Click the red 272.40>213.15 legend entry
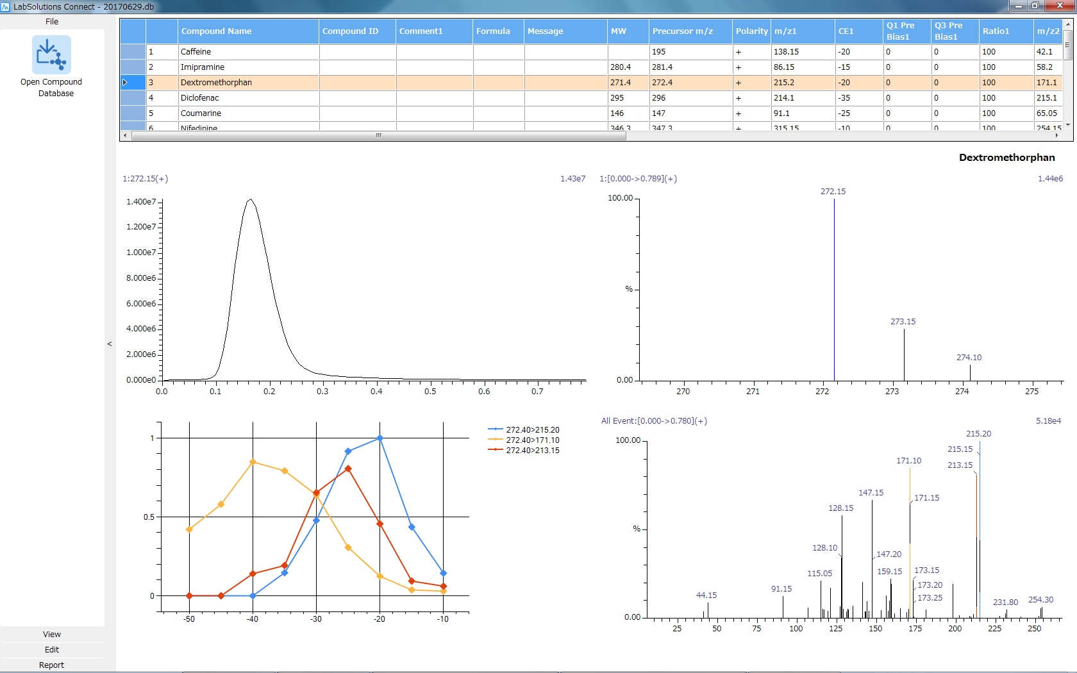1077x673 pixels. [x=532, y=451]
